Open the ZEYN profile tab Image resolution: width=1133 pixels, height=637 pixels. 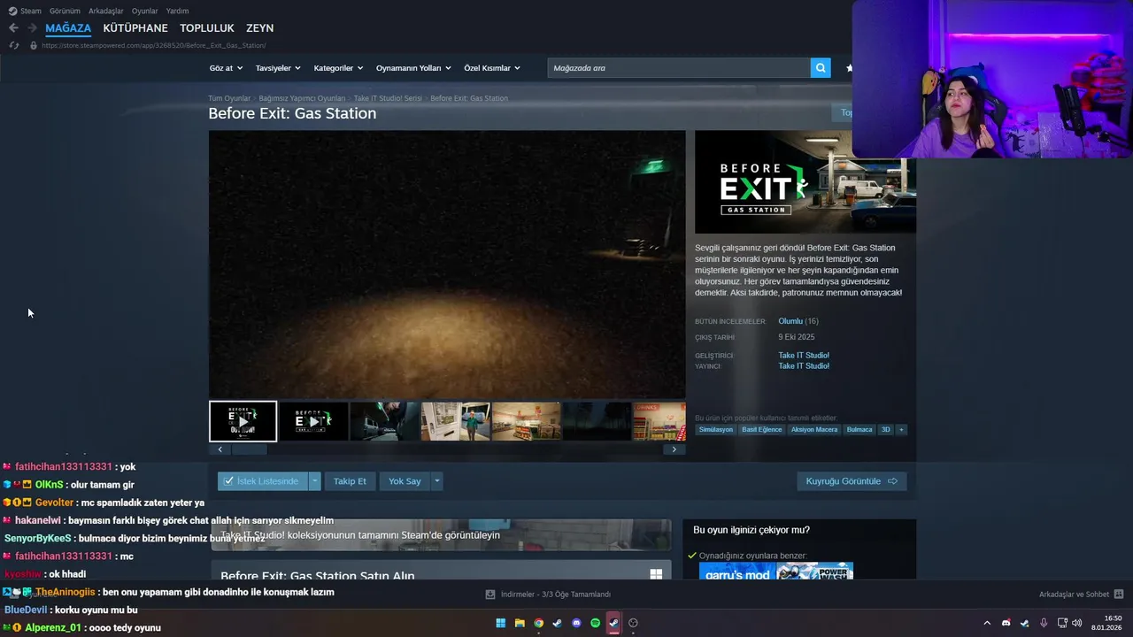(x=259, y=28)
